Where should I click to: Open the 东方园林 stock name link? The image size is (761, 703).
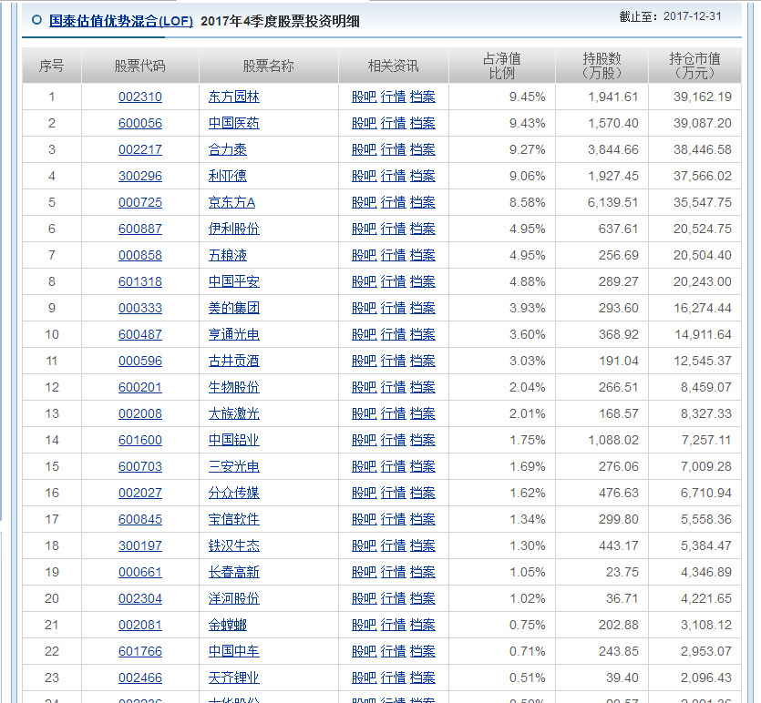pos(234,97)
